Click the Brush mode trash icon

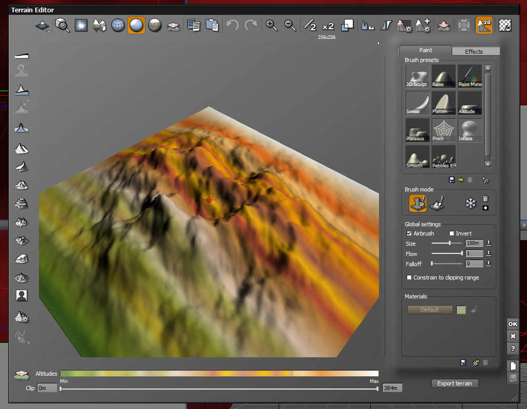coord(486,199)
